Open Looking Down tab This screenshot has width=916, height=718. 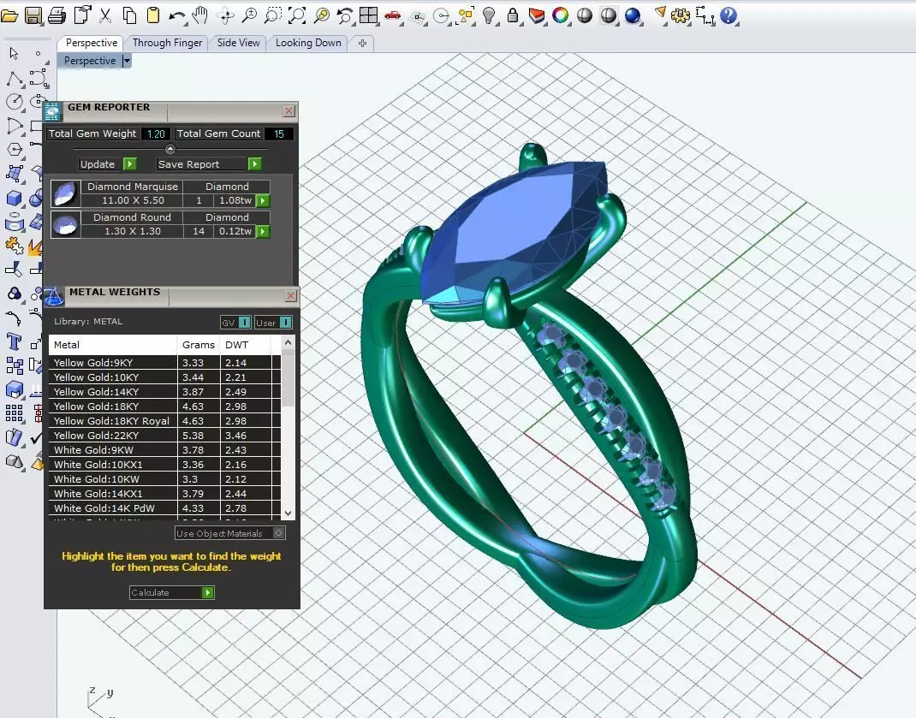click(308, 43)
